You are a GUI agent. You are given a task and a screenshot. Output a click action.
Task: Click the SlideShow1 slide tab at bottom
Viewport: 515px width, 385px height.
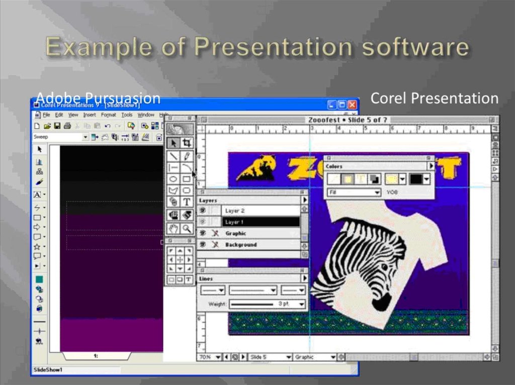pos(96,356)
